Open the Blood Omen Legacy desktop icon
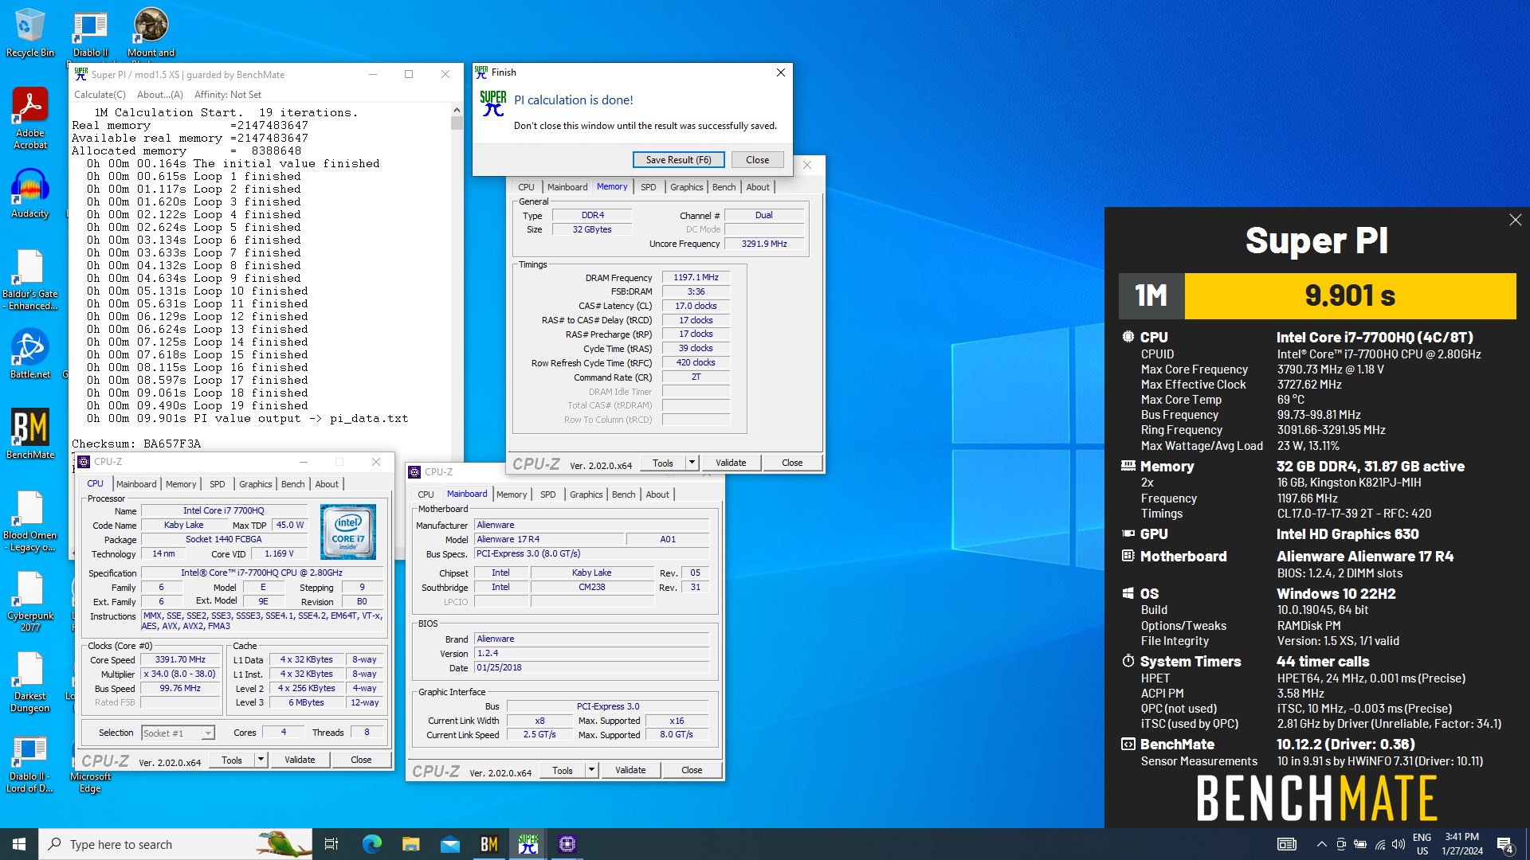 click(x=30, y=522)
